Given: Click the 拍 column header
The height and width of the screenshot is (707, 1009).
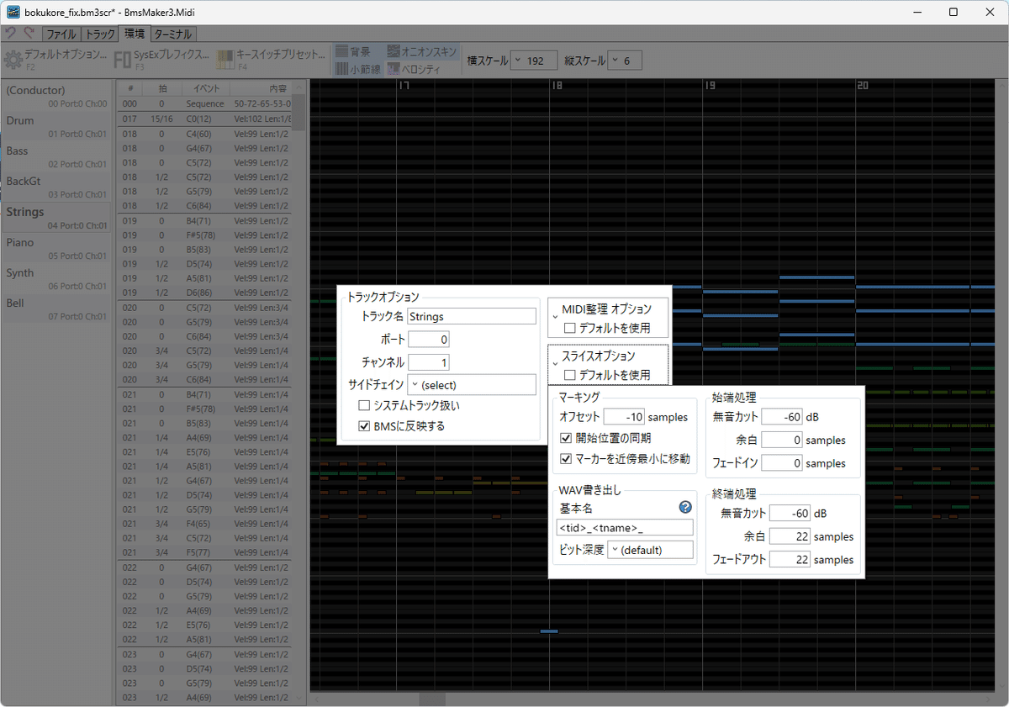Looking at the screenshot, I should [x=163, y=88].
